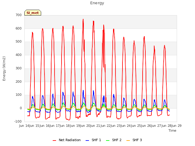195x146 pixels.
Task: Click the Jun 14 x-axis tick label
Action: [x=24, y=126]
